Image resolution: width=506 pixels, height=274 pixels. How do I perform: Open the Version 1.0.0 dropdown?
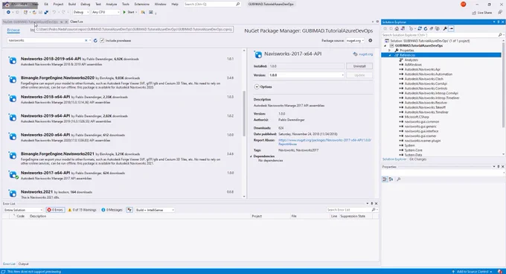307,75
